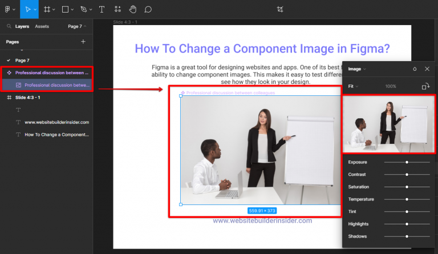Switch to the Layers tab
Screen dimensions: 438x254
[22, 26]
